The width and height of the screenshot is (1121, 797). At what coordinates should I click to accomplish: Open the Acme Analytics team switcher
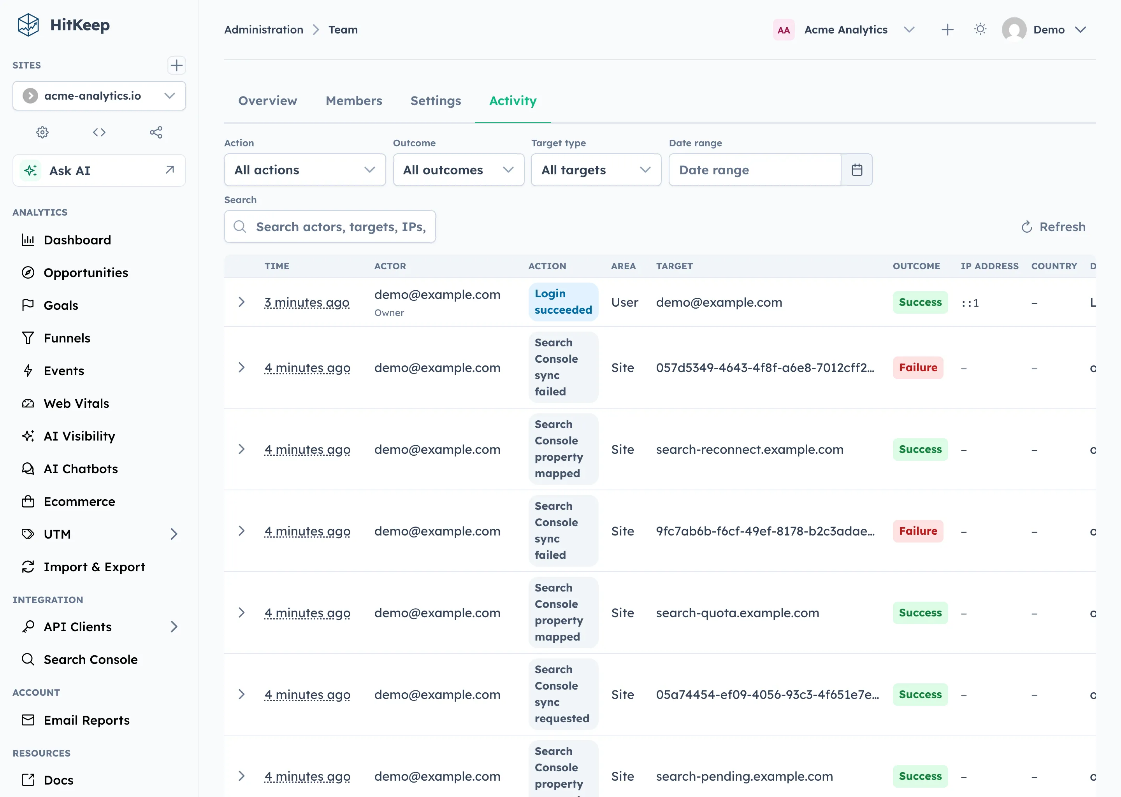coord(844,30)
